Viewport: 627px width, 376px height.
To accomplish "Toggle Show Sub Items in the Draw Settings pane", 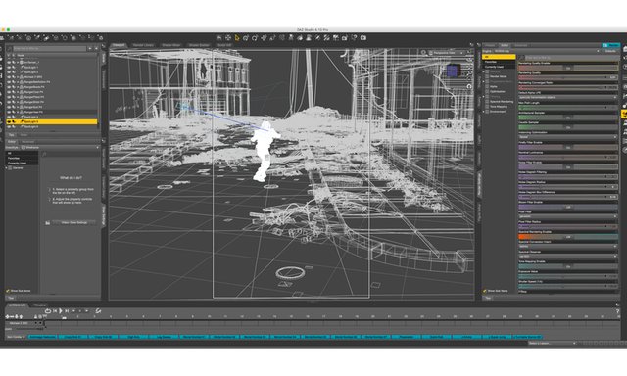I will click(x=8, y=291).
